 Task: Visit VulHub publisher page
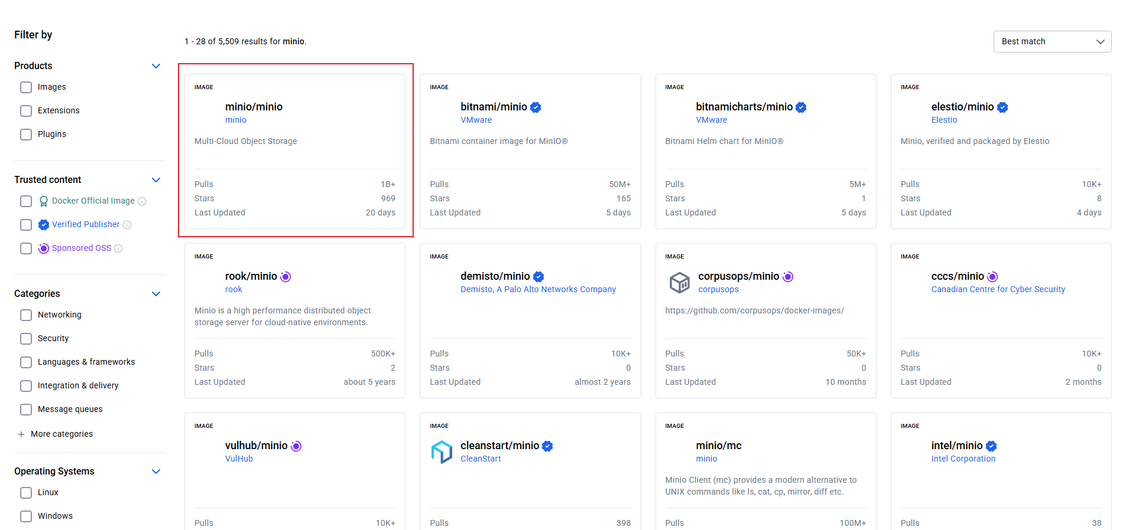(x=239, y=459)
